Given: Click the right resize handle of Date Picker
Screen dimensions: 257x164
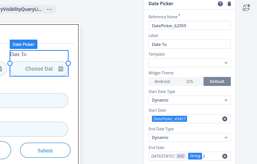Looking at the screenshot, I should [x=68, y=63].
